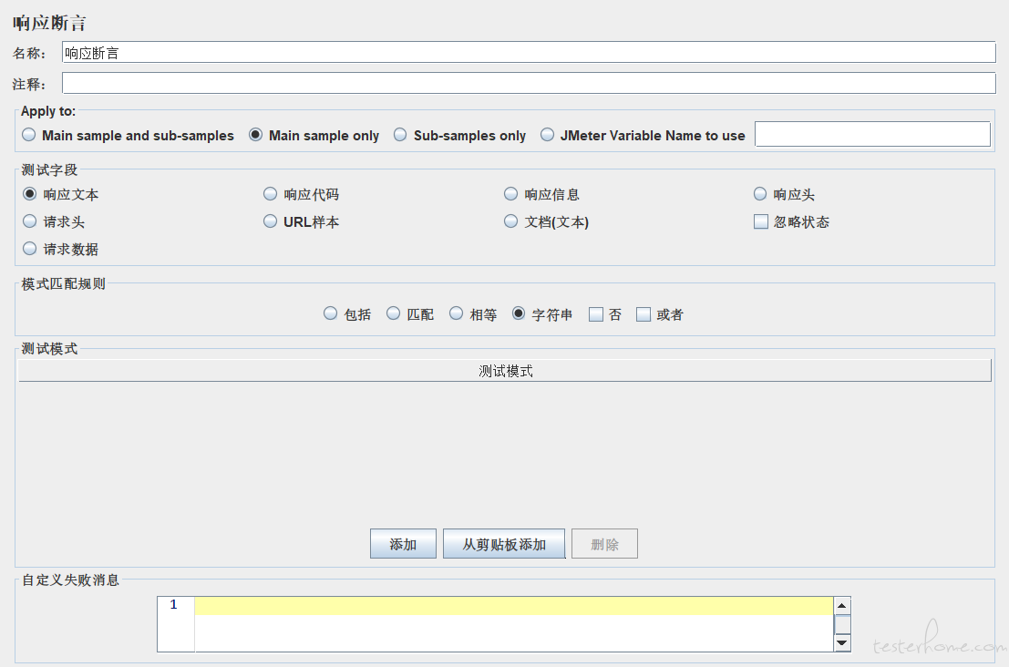
Task: Select 'JMeter Variable Name to use' option
Action: click(x=547, y=135)
